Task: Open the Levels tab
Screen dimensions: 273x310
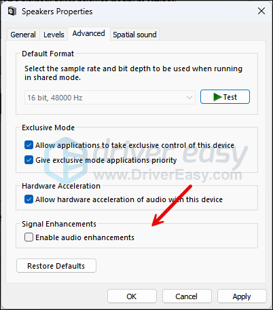Action: [x=54, y=35]
